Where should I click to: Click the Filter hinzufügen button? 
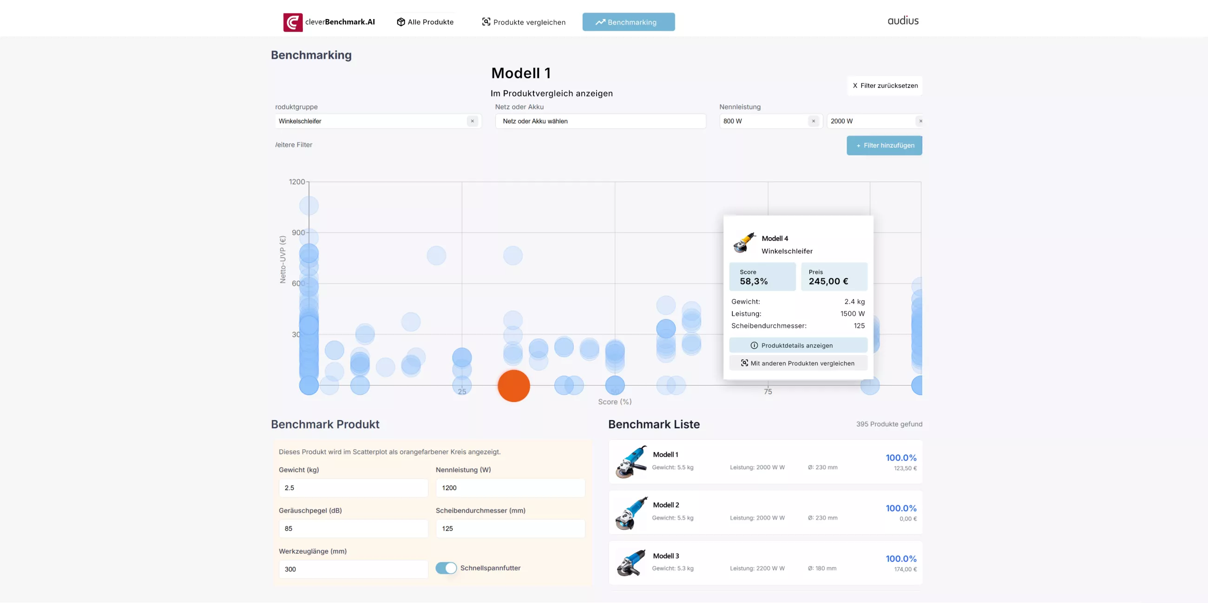[884, 145]
